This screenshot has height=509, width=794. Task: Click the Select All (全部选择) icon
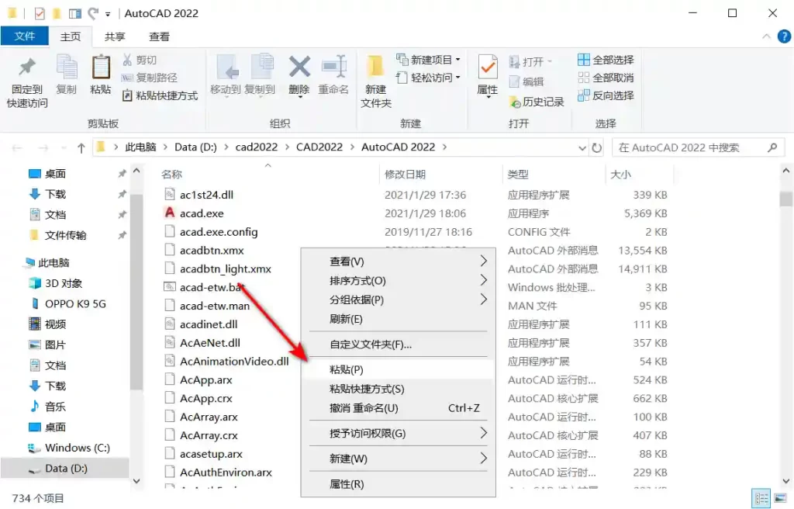[585, 60]
